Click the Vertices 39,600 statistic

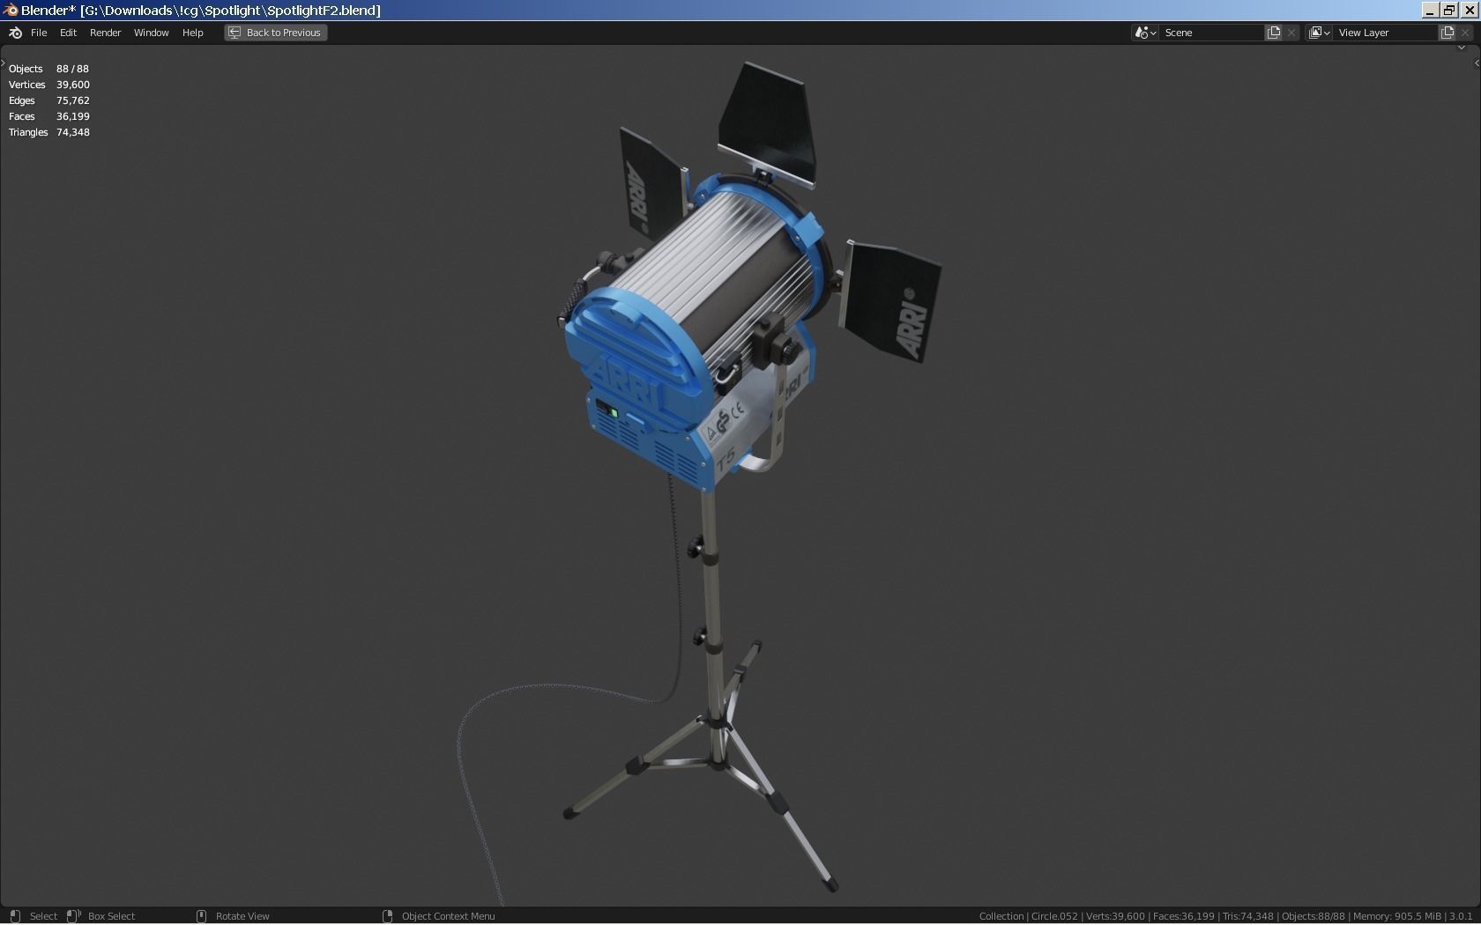point(48,85)
